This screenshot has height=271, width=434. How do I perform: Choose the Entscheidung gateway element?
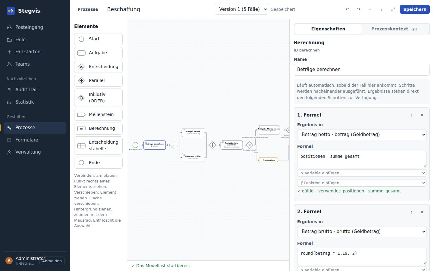pyautogui.click(x=98, y=67)
